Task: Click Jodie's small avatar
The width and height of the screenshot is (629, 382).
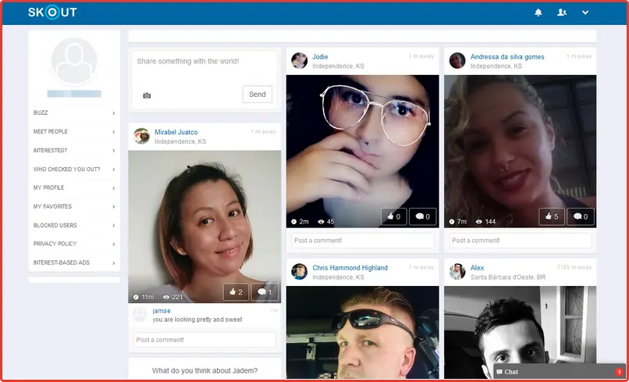Action: pyautogui.click(x=299, y=61)
